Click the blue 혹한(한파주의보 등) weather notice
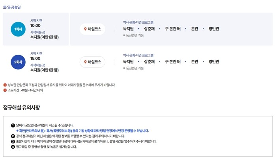Screen dimensions: 275x157 (x=82, y=131)
